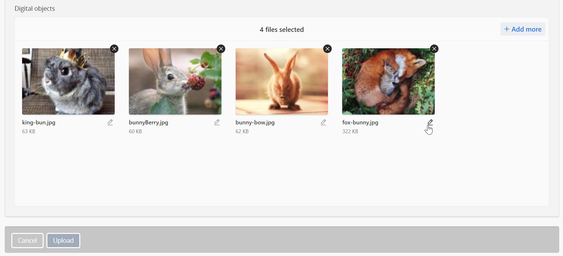Cancel the digital objects upload

27,241
